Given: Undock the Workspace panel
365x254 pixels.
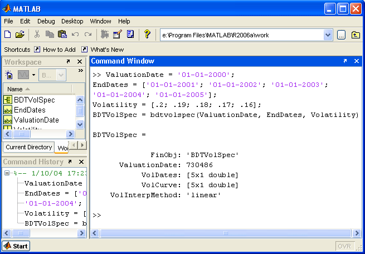Looking at the screenshot, I should click(68, 62).
